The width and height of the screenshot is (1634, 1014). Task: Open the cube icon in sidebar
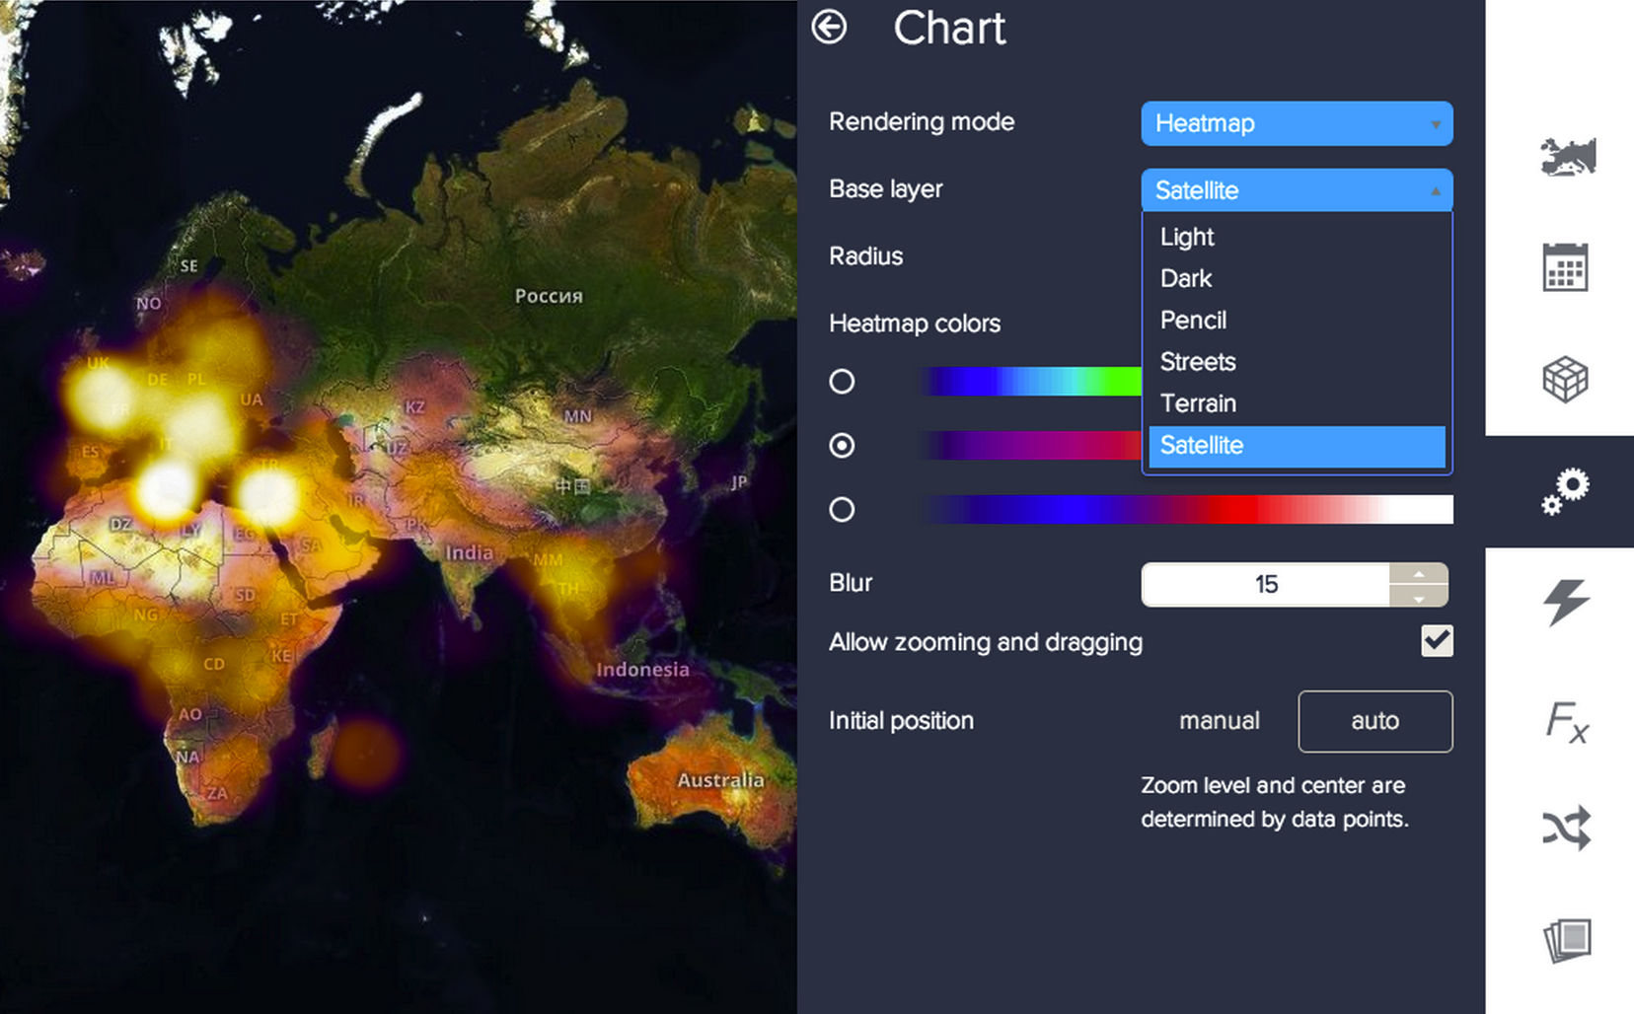(1565, 379)
